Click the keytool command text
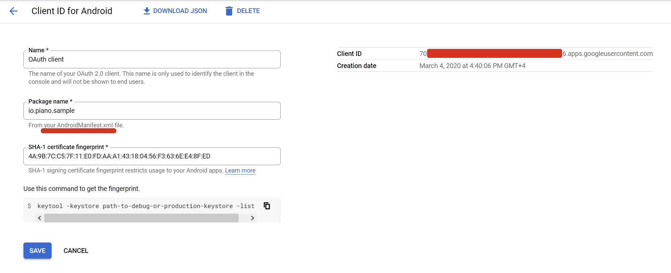671x273 pixels. (x=146, y=206)
